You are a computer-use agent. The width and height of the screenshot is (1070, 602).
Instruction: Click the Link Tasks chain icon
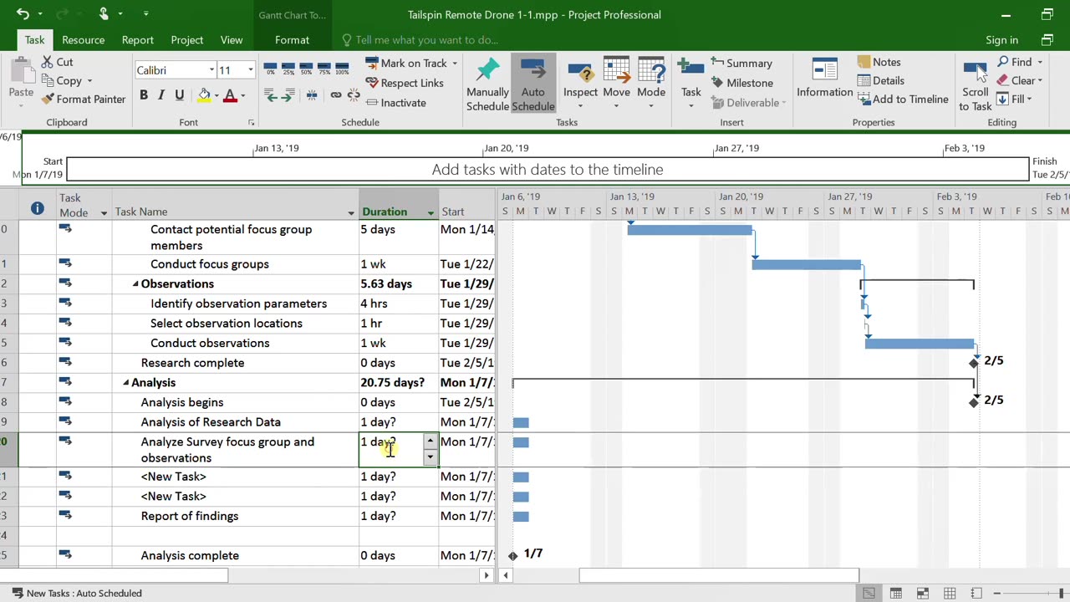336,95
